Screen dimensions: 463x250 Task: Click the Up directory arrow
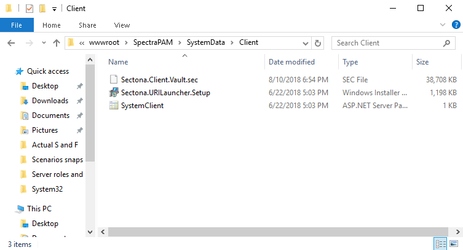click(57, 43)
